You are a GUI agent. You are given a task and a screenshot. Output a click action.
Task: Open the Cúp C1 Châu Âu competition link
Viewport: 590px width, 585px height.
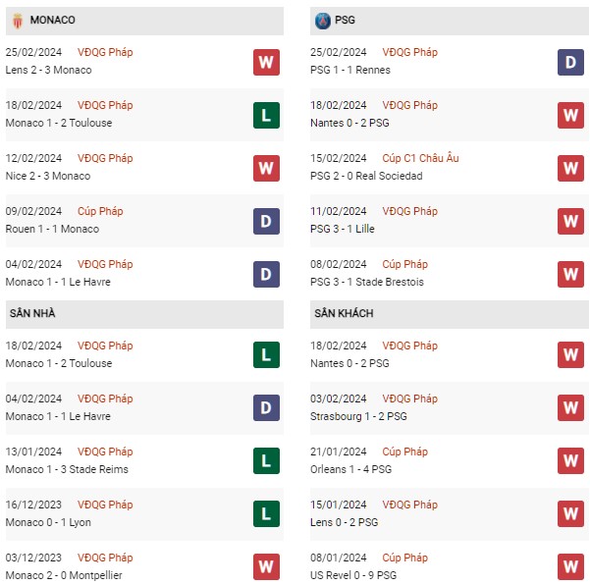[x=421, y=158]
